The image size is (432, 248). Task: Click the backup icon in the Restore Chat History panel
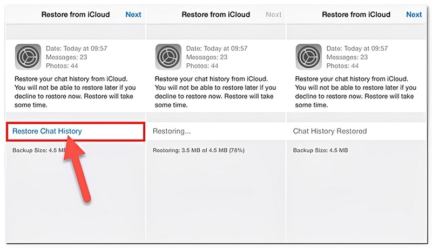[x=28, y=57]
